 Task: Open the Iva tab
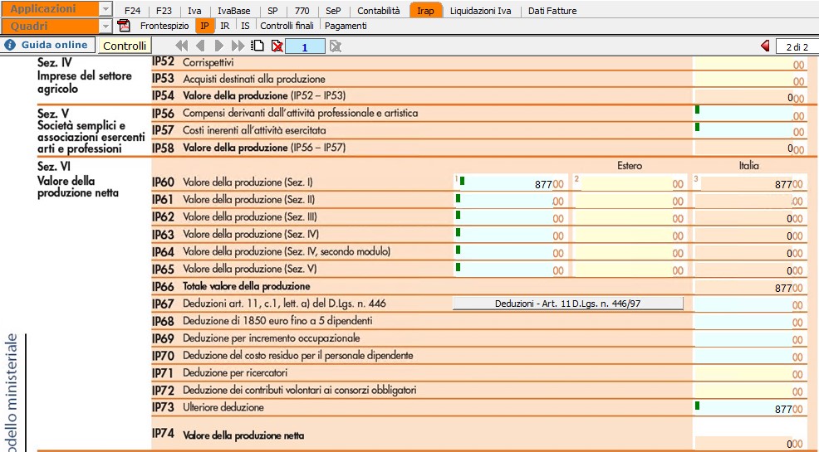point(195,11)
